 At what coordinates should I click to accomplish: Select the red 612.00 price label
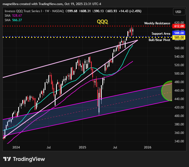pos(179,26)
